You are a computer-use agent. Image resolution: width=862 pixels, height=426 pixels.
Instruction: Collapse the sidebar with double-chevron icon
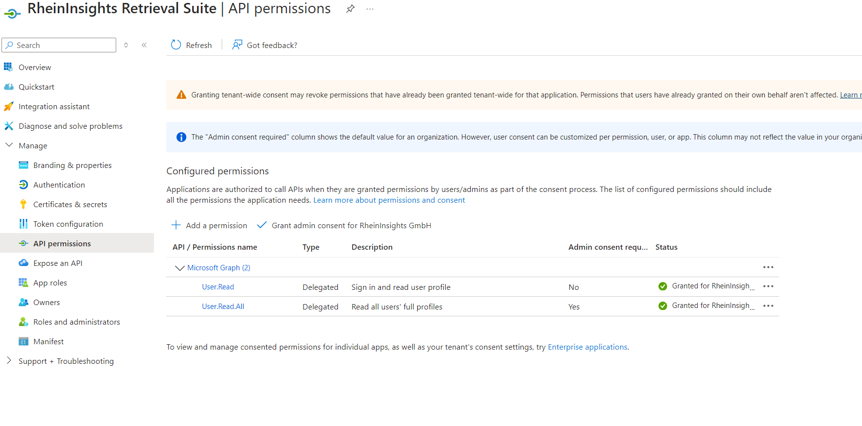click(x=144, y=45)
